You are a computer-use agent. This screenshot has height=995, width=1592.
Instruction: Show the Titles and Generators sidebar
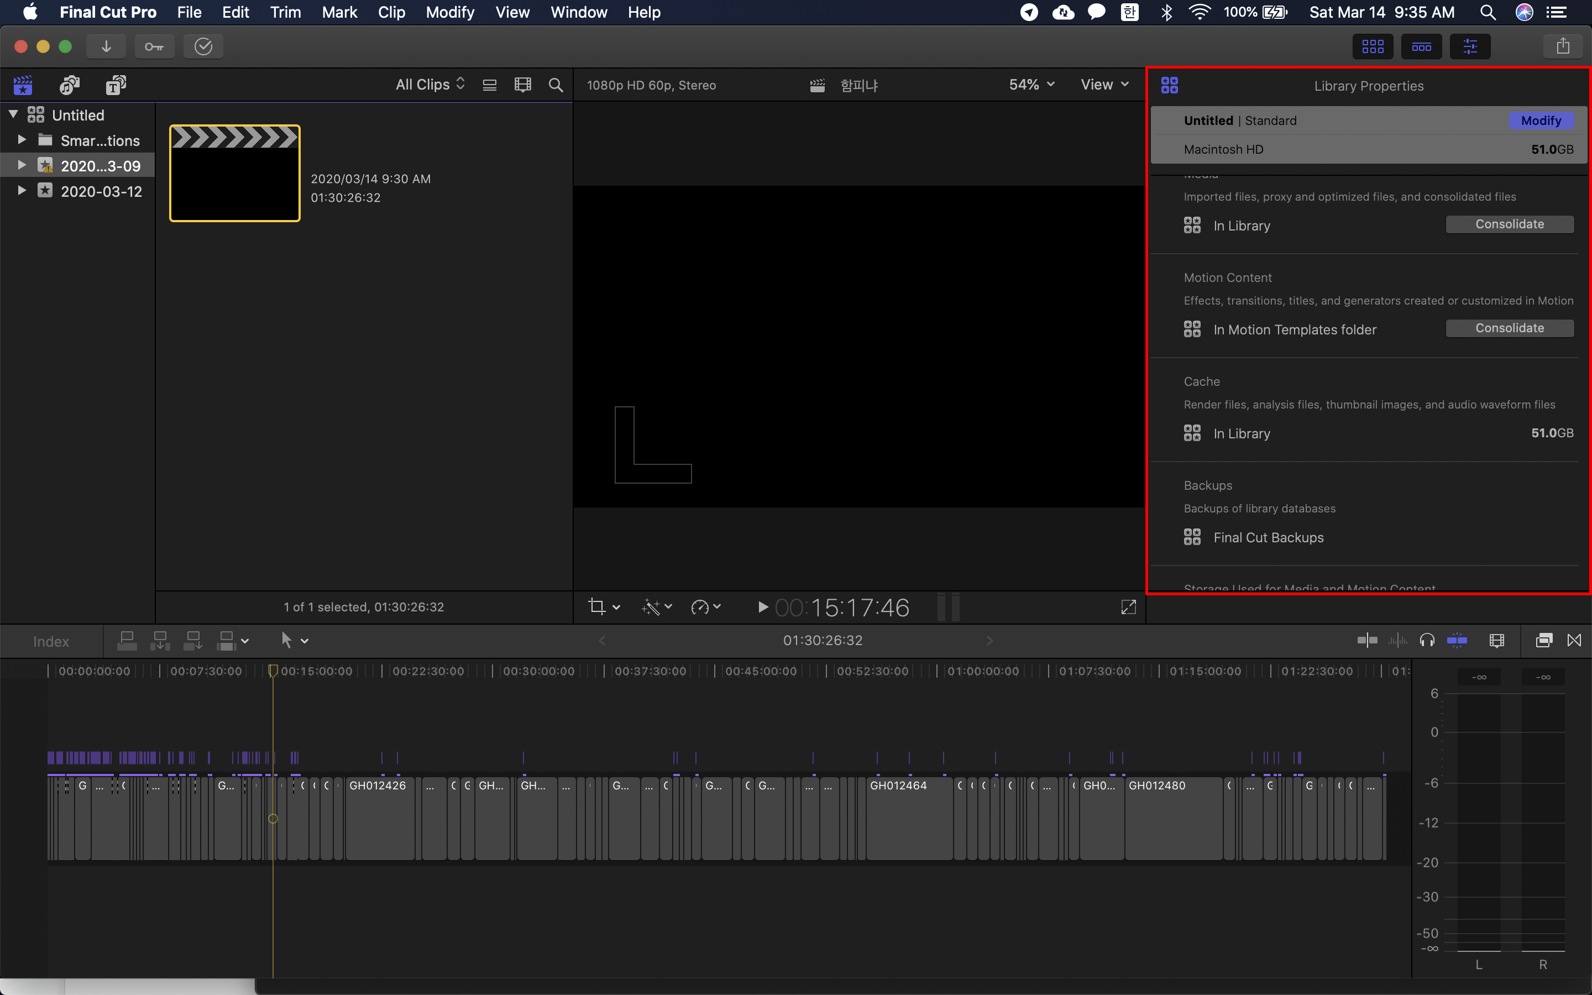(x=116, y=85)
